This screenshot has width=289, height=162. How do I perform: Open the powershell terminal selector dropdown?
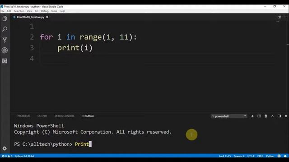(229, 116)
